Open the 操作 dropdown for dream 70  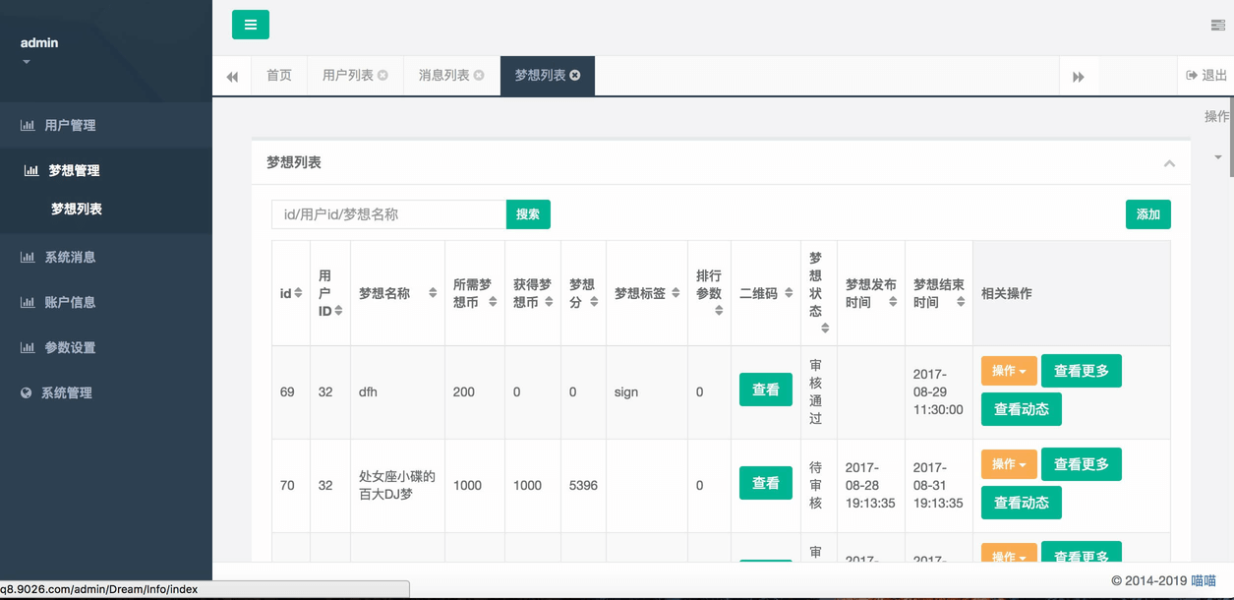click(1009, 464)
